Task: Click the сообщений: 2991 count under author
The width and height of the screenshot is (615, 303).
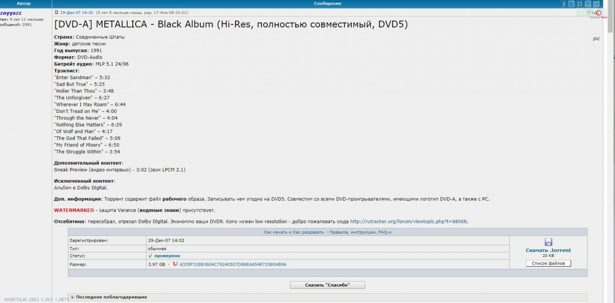Action: point(16,25)
